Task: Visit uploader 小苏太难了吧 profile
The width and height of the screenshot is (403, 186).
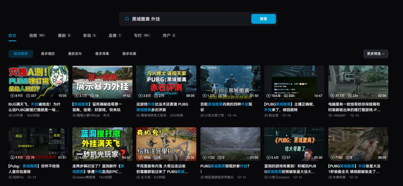Action: click(214, 116)
